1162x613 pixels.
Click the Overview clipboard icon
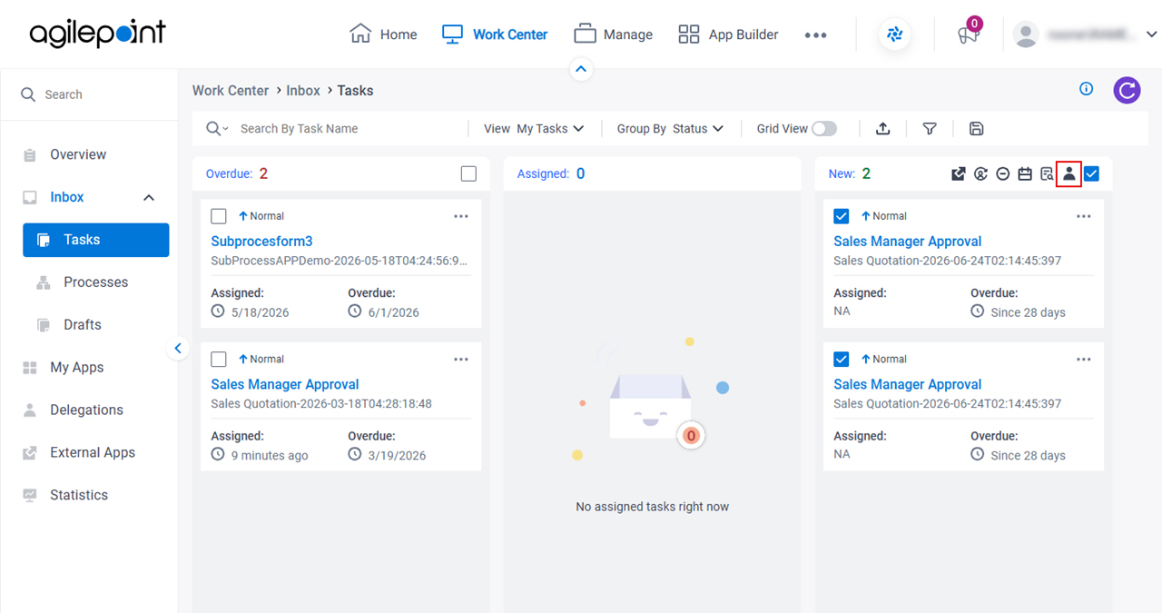(x=30, y=154)
